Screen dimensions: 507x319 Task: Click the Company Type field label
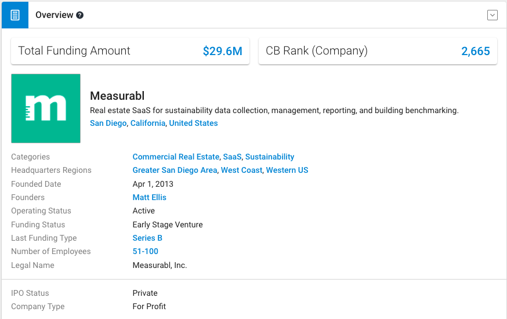click(x=38, y=306)
